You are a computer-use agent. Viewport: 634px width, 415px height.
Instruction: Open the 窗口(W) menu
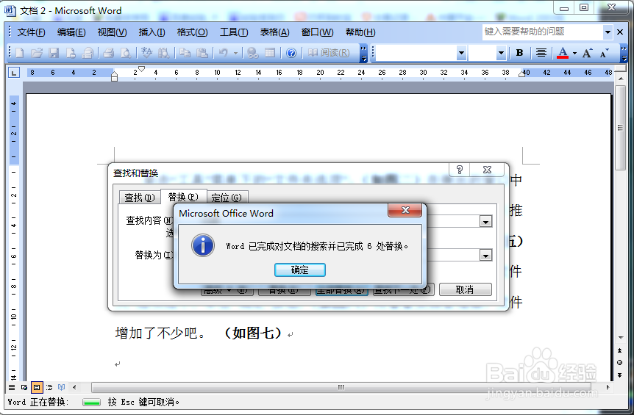tap(318, 32)
